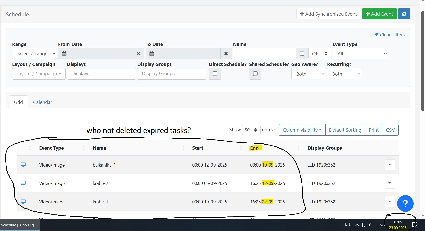Click the display icon in krabe-2 row
Screen dimensions: 425x231
[23, 183]
